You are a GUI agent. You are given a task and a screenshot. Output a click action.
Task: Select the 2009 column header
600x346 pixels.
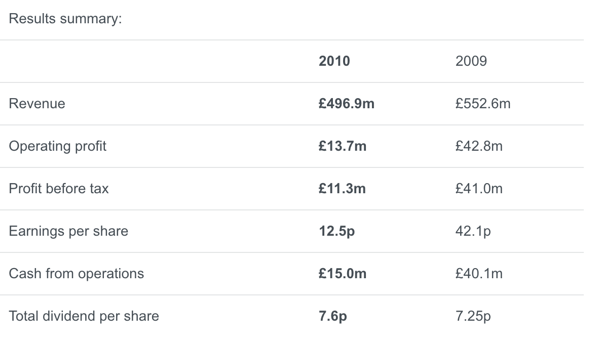(x=471, y=61)
